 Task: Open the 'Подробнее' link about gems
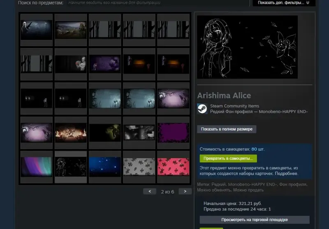286,173
